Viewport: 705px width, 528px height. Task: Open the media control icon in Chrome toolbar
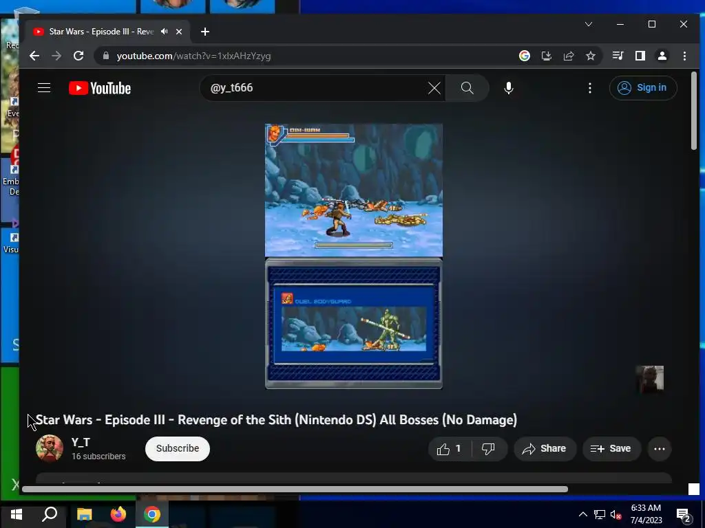(x=618, y=56)
